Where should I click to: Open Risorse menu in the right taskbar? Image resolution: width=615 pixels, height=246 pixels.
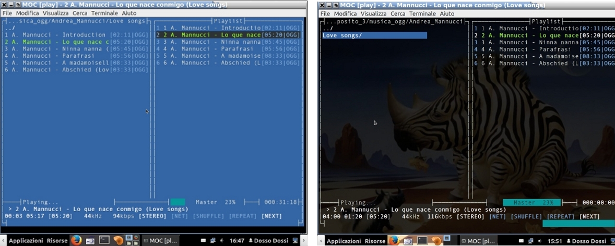pos(375,241)
